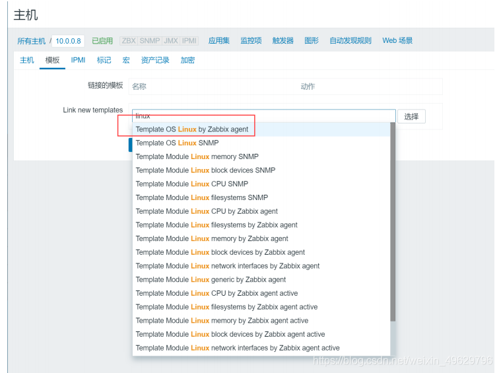499x373 pixels.
Task: Select Template Module Linux CPU by Zabbix agent
Action: 261,211
